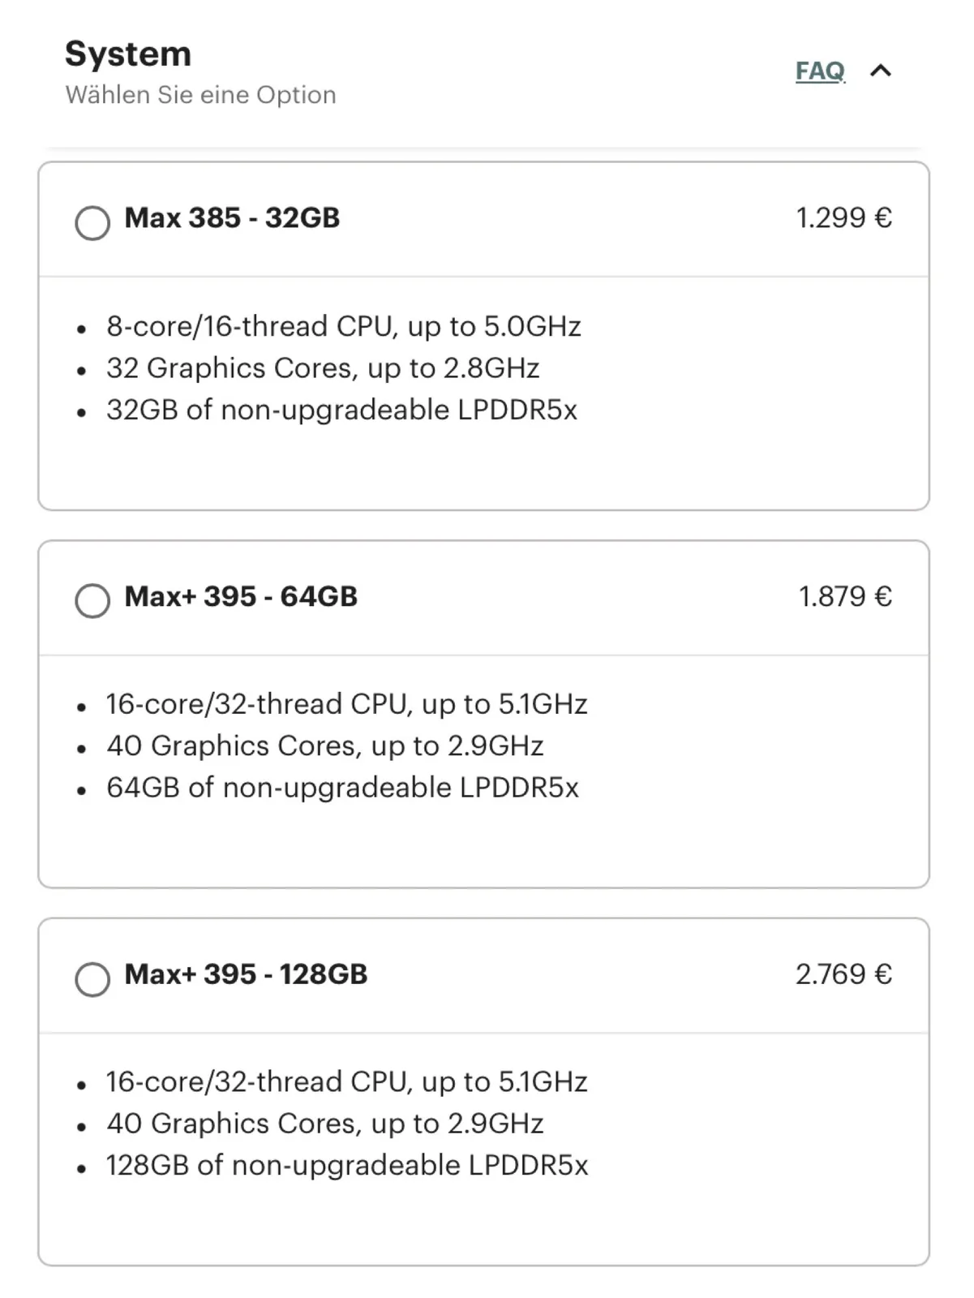The height and width of the screenshot is (1298, 974).
Task: Click the "Wählen Sie eine Option" subtitle
Action: coord(200,95)
